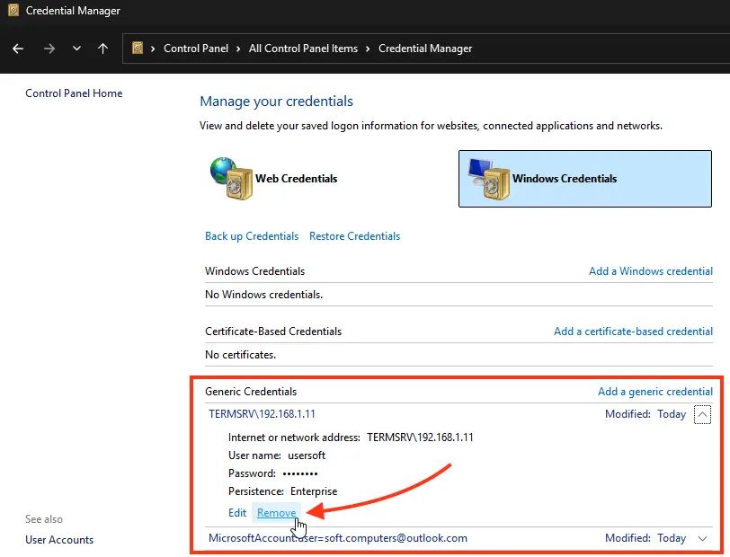
Task: Open Control Panel Home in sidebar
Action: pos(74,93)
